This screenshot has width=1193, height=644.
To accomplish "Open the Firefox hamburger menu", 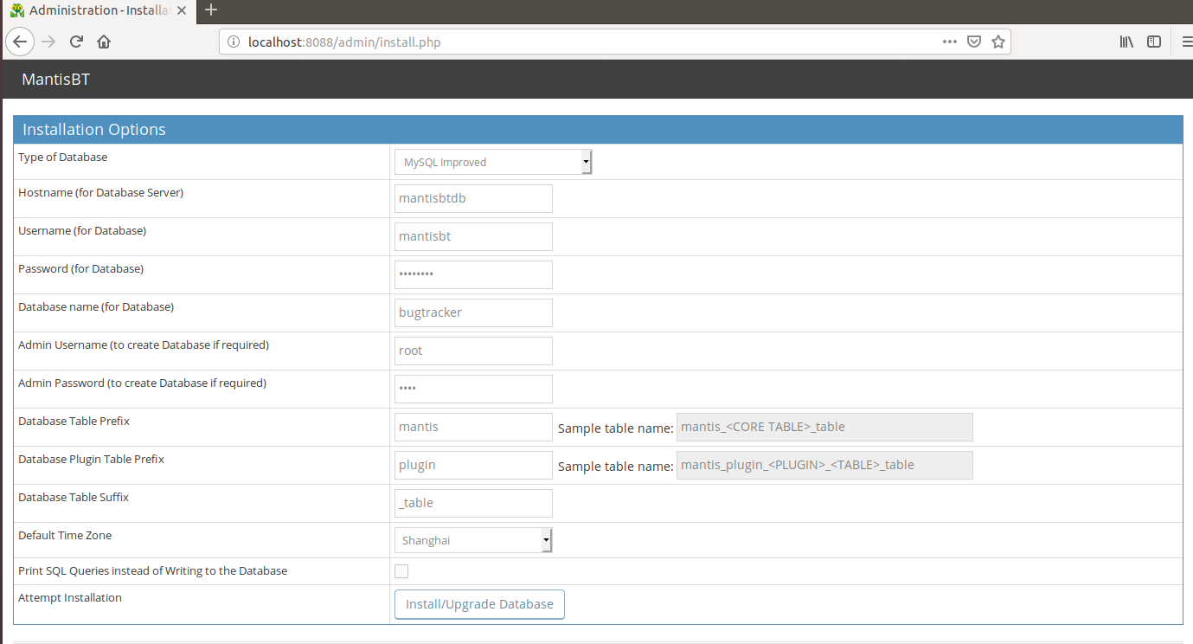I will coord(1186,42).
